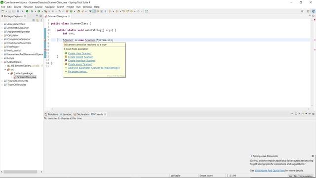Click the Run with external tools icon
This screenshot has width=316, height=178.
(46, 11)
